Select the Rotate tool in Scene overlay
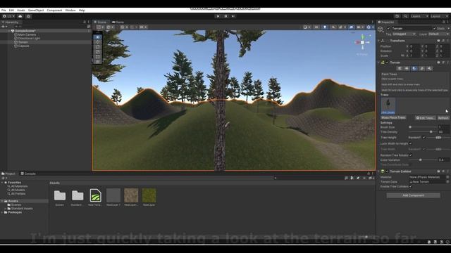This screenshot has width=451, height=253. pyautogui.click(x=98, y=47)
